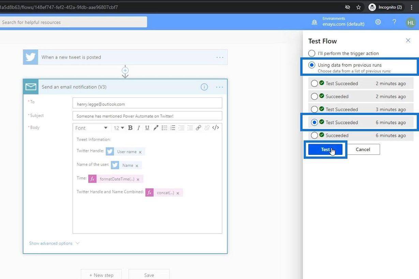This screenshot has width=419, height=279.
Task: Click the Twitter trigger icon
Action: tap(30, 57)
